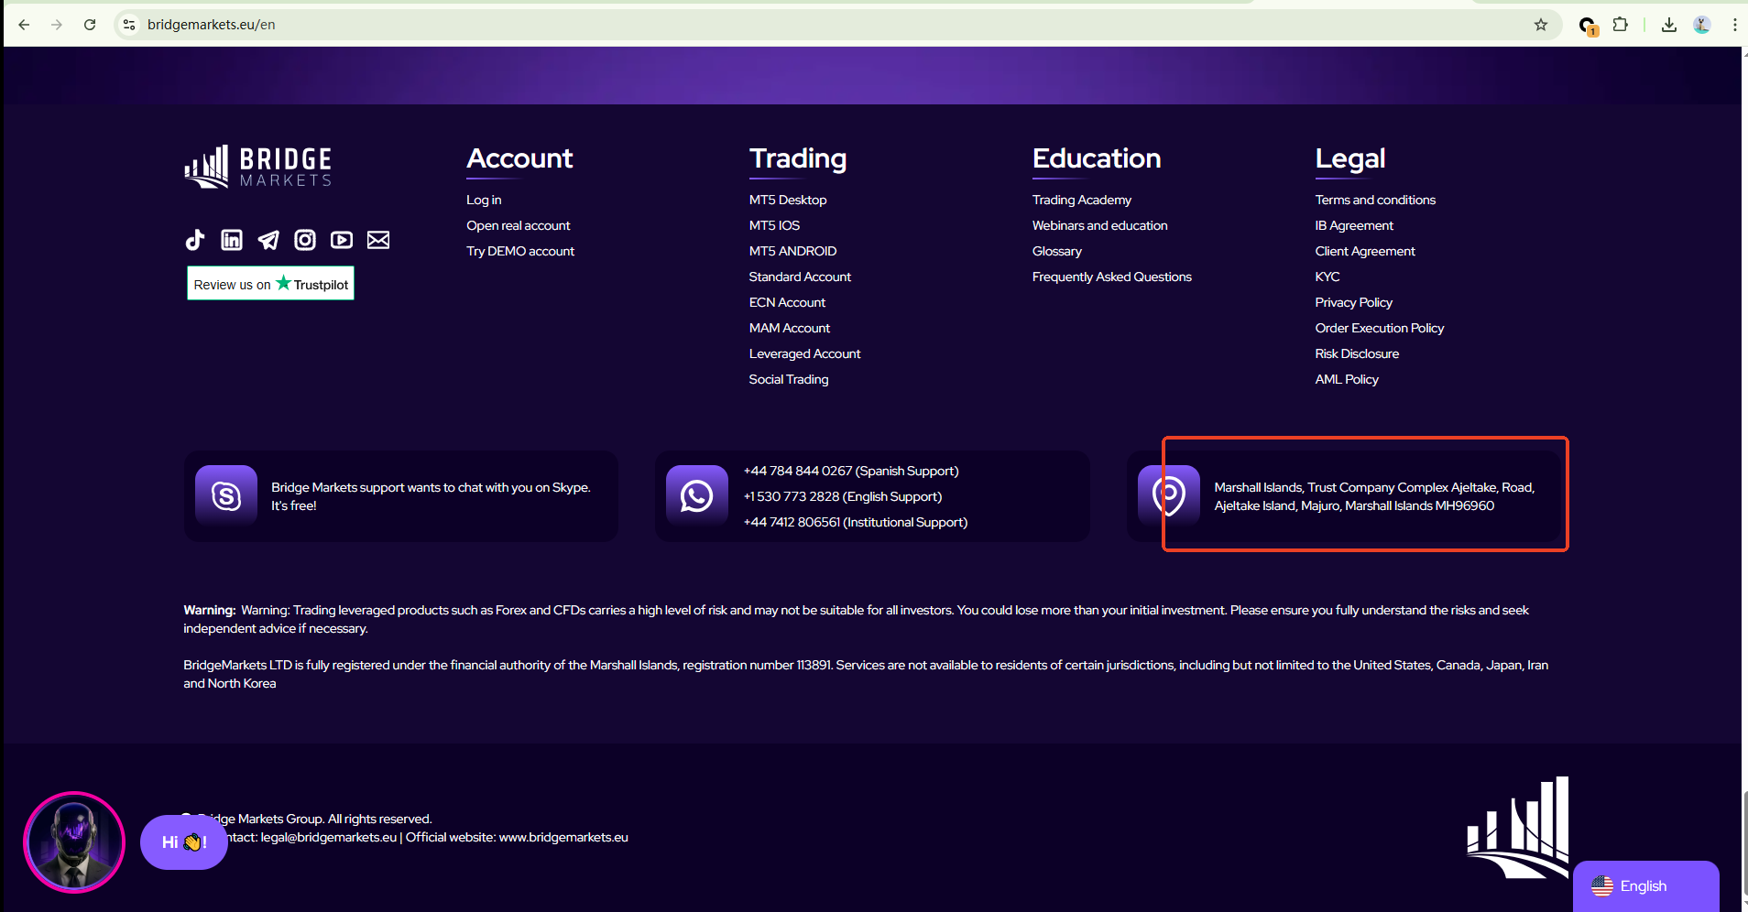Open the YouTube social icon

click(x=342, y=240)
